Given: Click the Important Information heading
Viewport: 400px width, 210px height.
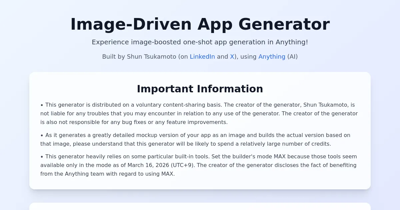Looking at the screenshot, I should pos(200,89).
